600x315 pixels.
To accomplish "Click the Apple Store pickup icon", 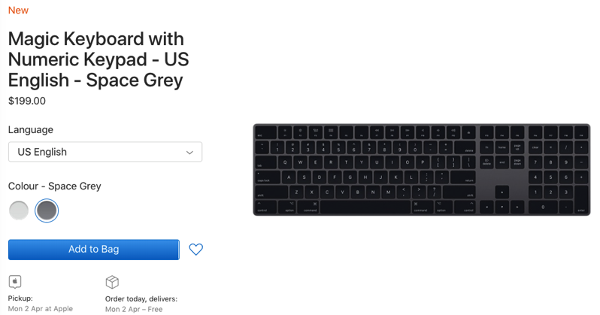I will pyautogui.click(x=15, y=282).
